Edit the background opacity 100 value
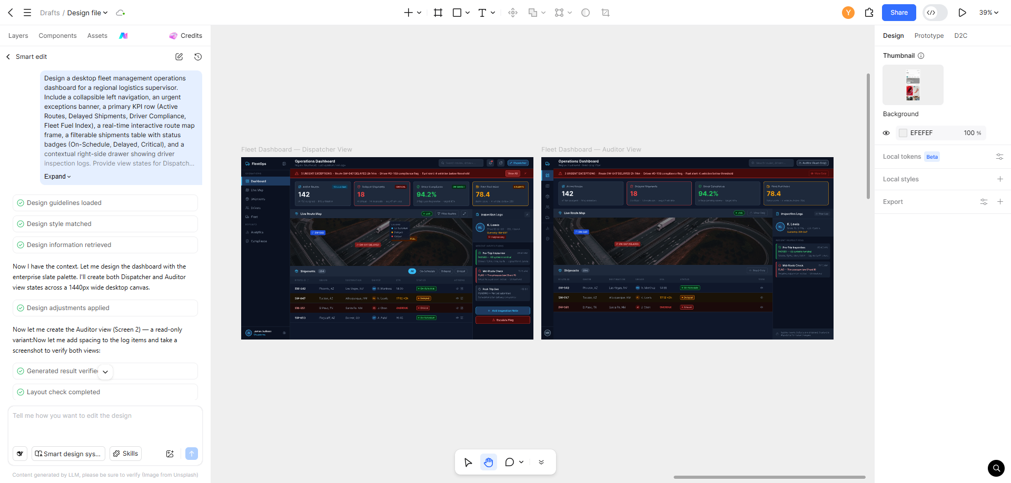Screen dimensions: 1011x483 pyautogui.click(x=969, y=133)
